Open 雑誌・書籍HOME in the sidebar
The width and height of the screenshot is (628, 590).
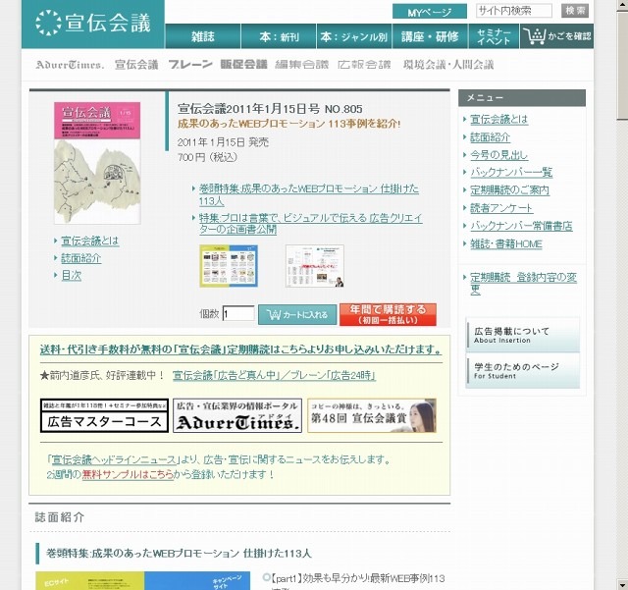(x=506, y=244)
